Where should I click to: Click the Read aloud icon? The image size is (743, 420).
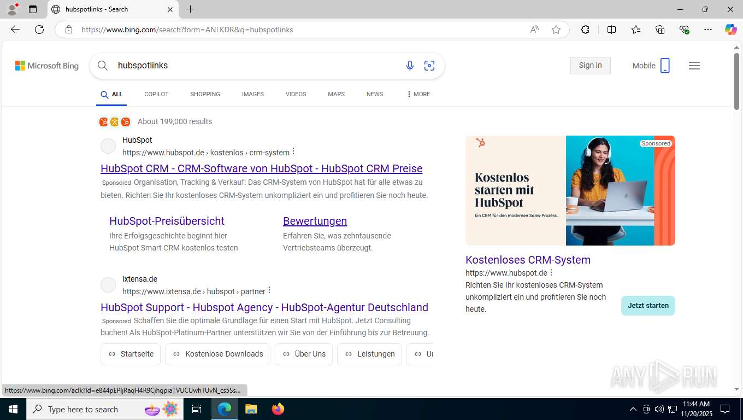pos(534,30)
